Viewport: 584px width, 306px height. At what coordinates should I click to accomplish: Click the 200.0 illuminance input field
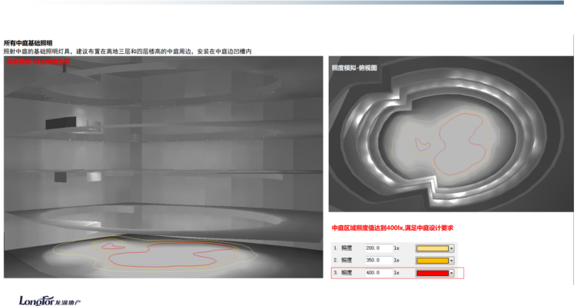point(379,248)
